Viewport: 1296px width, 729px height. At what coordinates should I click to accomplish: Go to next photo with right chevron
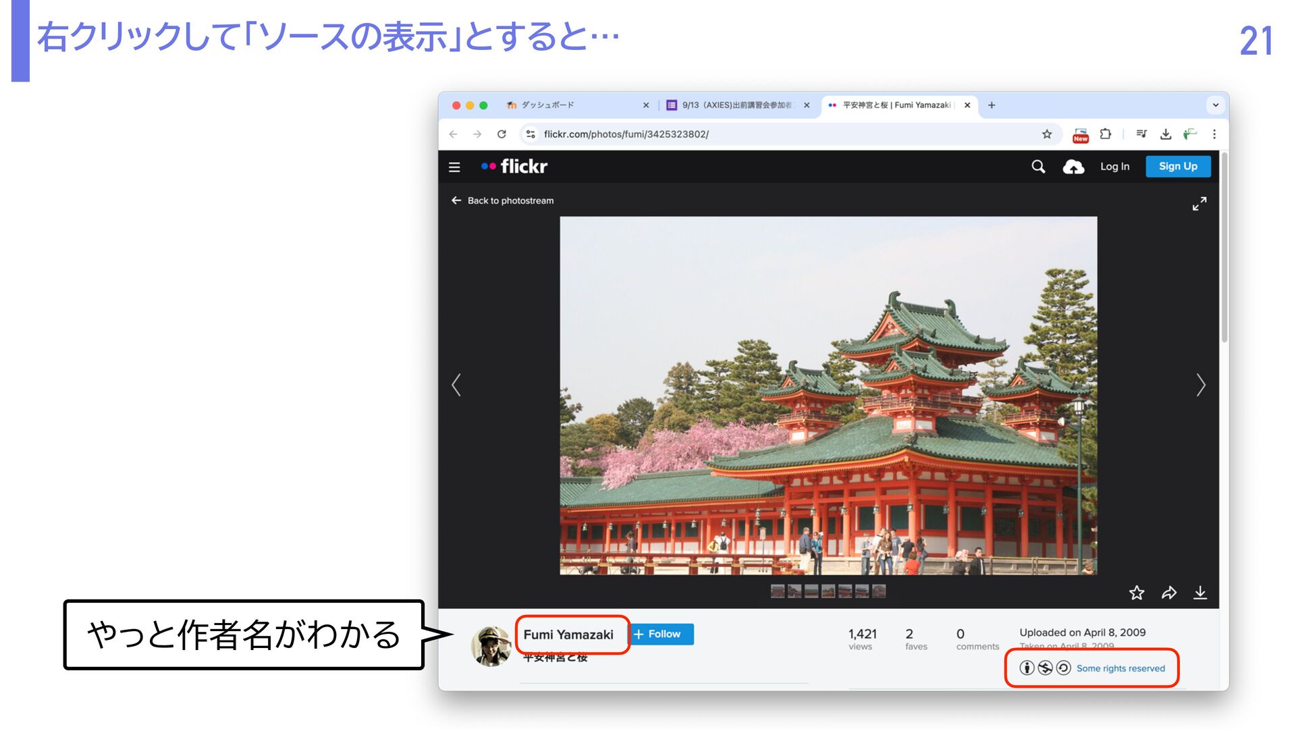[1200, 385]
